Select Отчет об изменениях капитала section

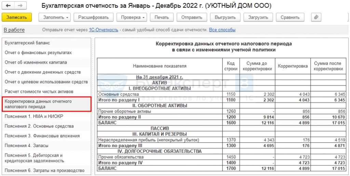point(46,62)
